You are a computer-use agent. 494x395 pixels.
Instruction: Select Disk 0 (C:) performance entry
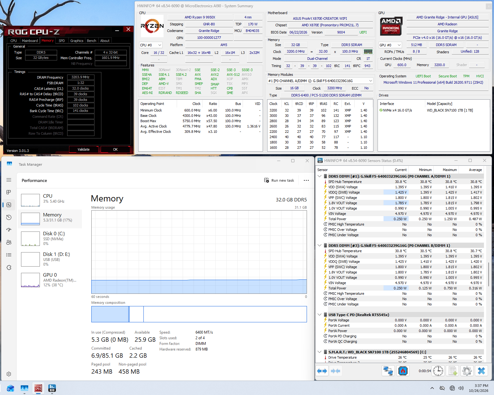(50, 238)
